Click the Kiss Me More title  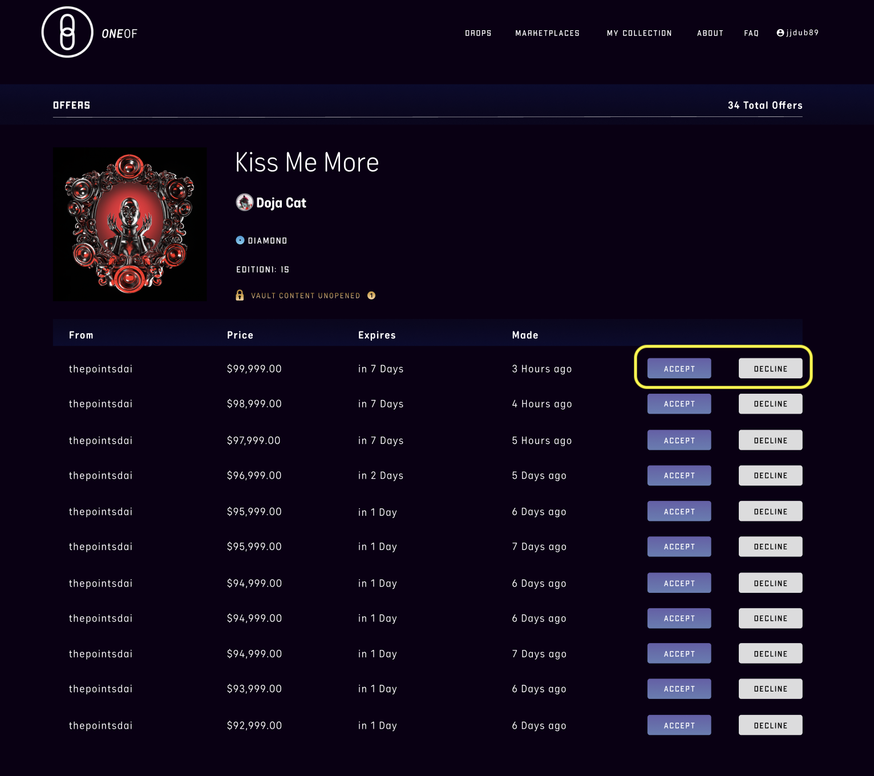(x=307, y=163)
